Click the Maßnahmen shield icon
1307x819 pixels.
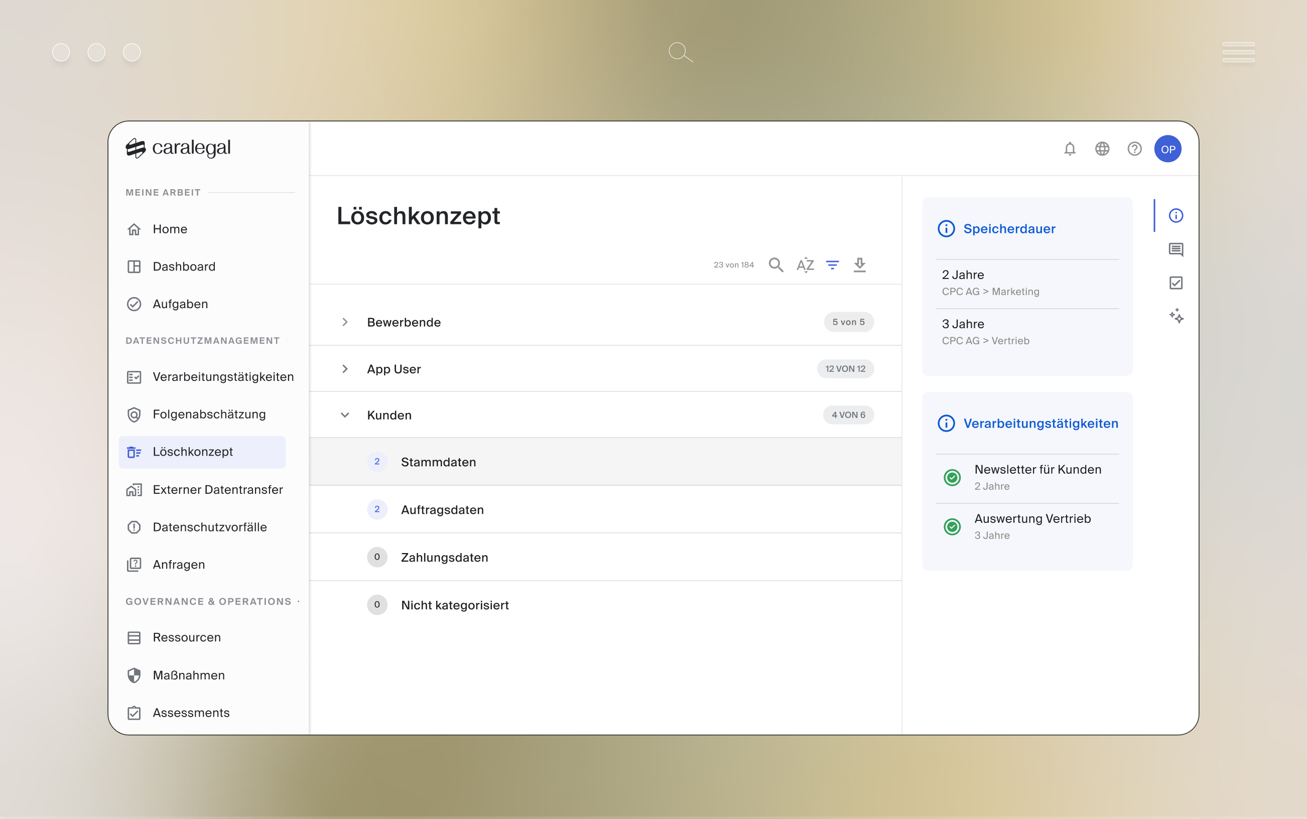(134, 675)
